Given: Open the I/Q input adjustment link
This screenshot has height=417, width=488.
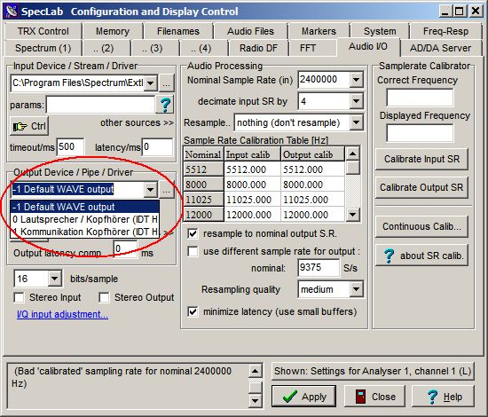Looking at the screenshot, I should pyautogui.click(x=63, y=314).
